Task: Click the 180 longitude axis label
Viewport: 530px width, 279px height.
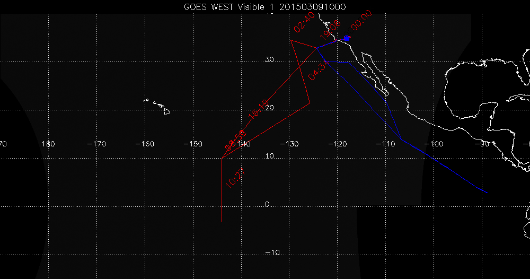Action: click(x=48, y=144)
